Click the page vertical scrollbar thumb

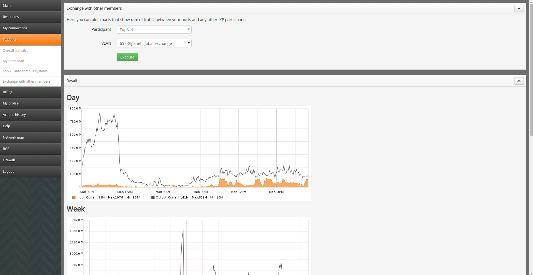click(x=531, y=70)
